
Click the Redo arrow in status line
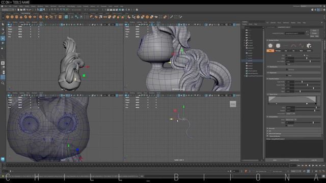click(31, 10)
